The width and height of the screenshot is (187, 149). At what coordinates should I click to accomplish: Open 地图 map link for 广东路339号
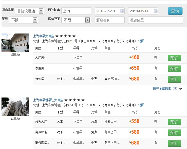[141, 105]
